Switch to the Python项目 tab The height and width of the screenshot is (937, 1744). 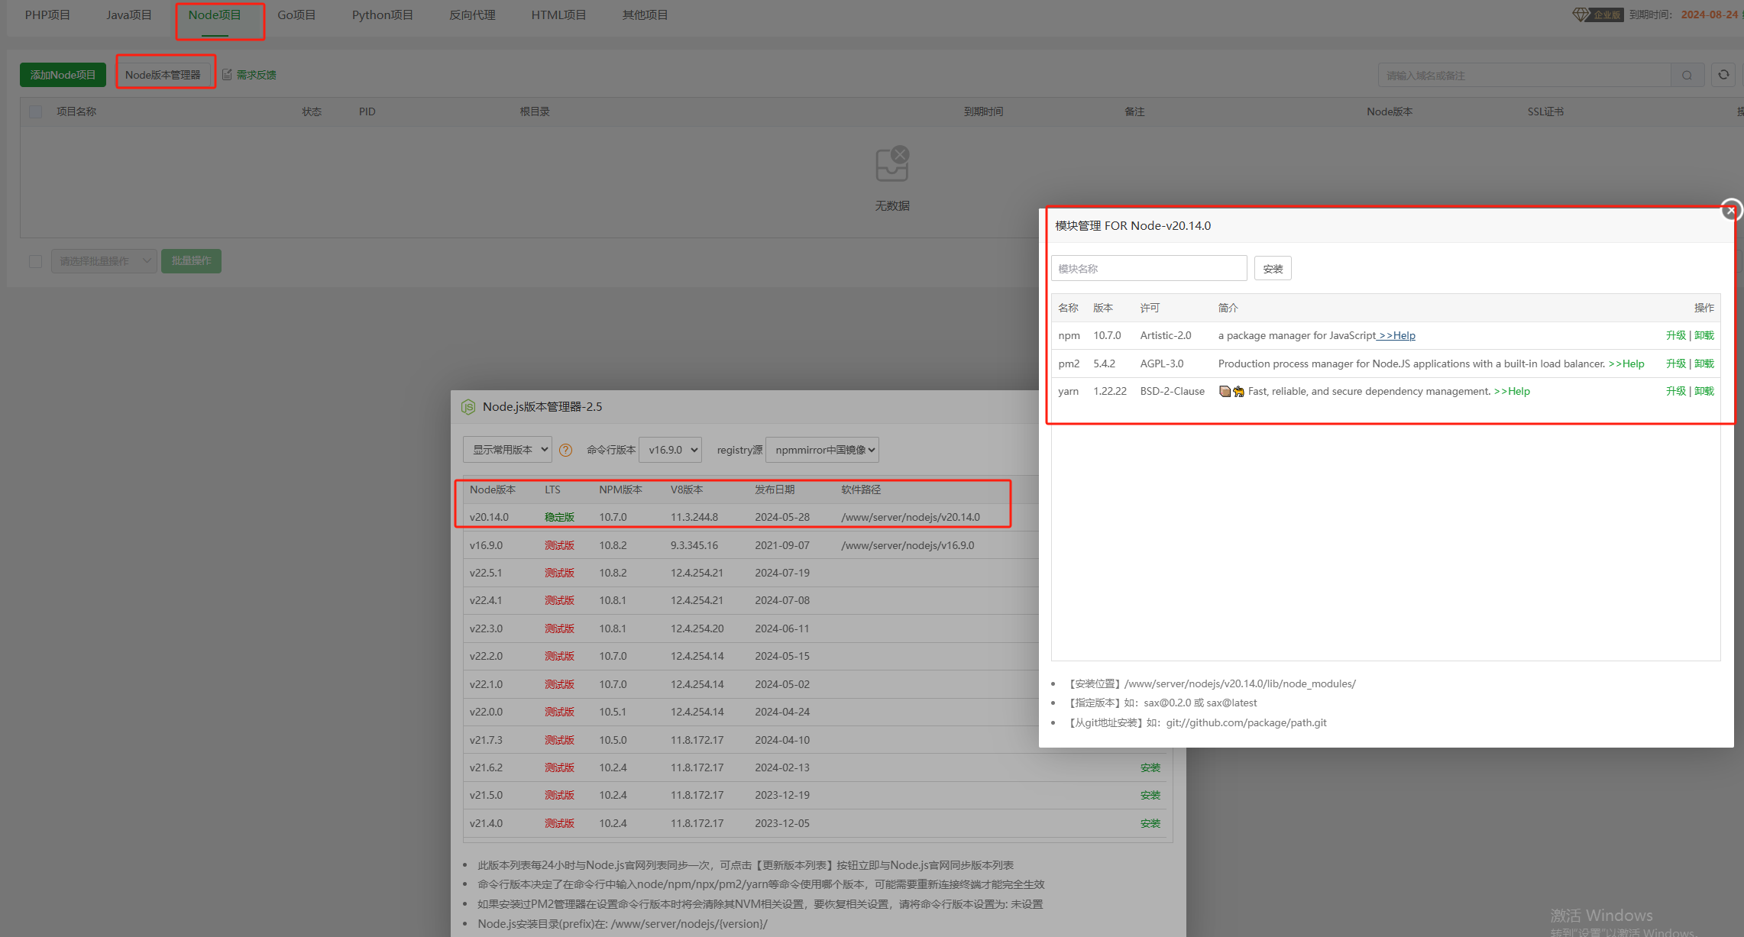[382, 15]
